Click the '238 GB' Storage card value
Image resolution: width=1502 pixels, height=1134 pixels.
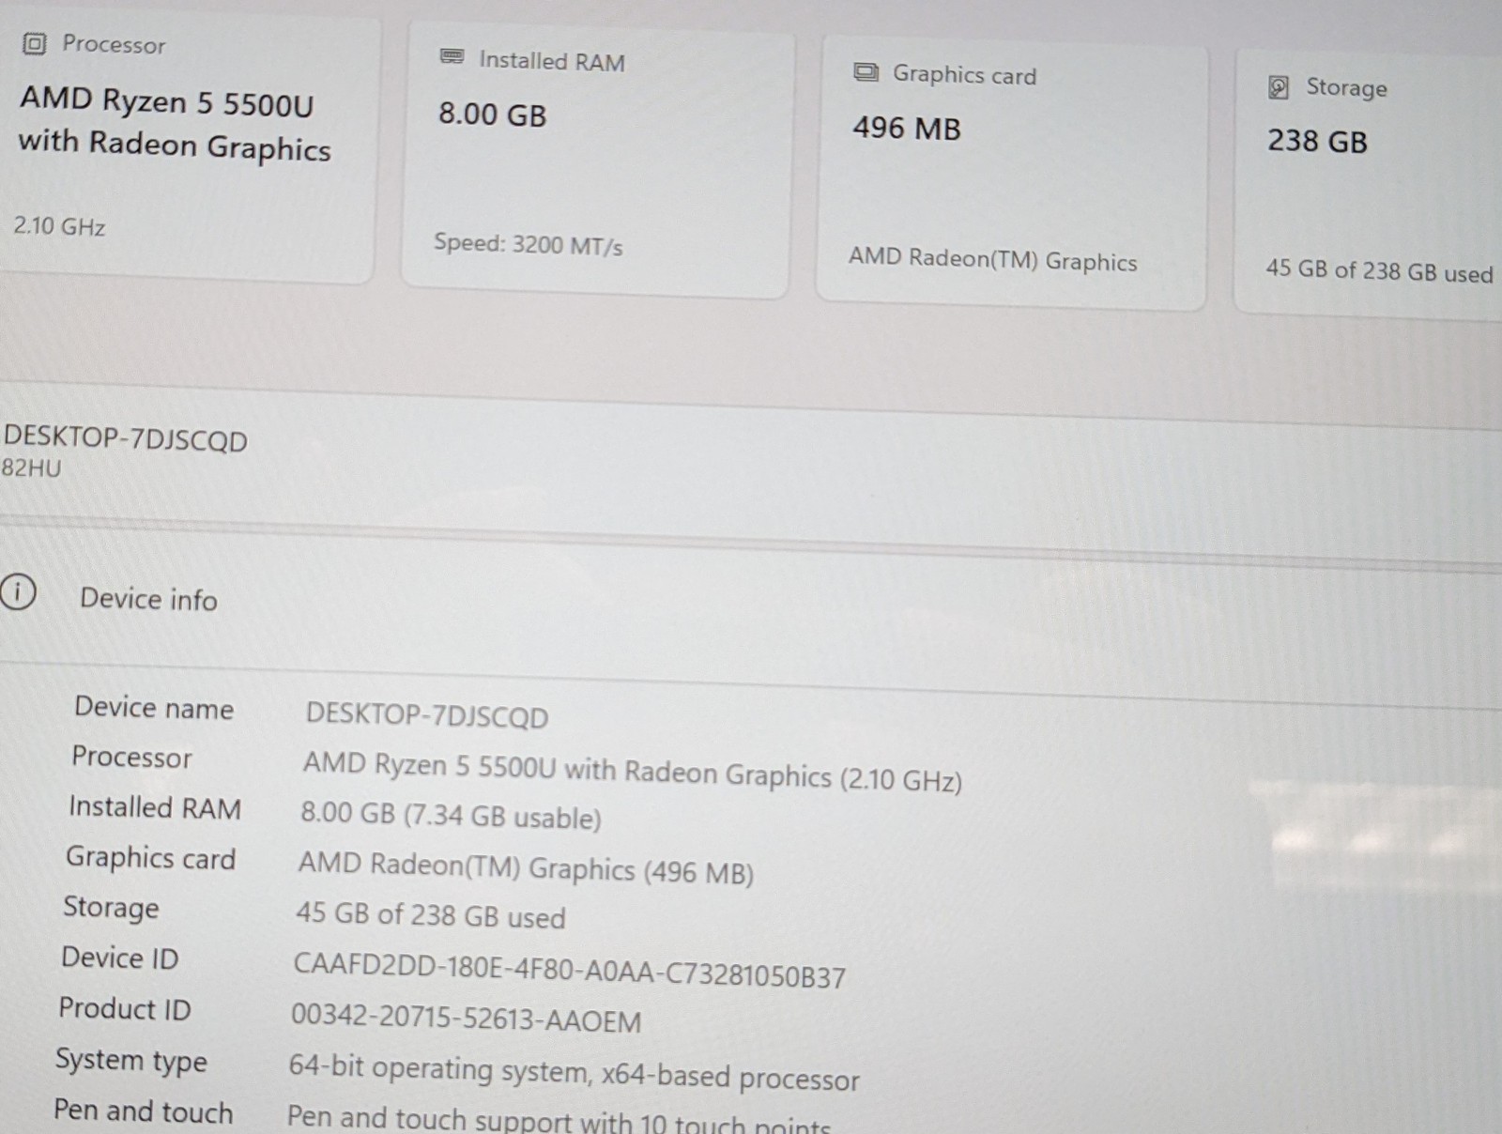(x=1317, y=141)
